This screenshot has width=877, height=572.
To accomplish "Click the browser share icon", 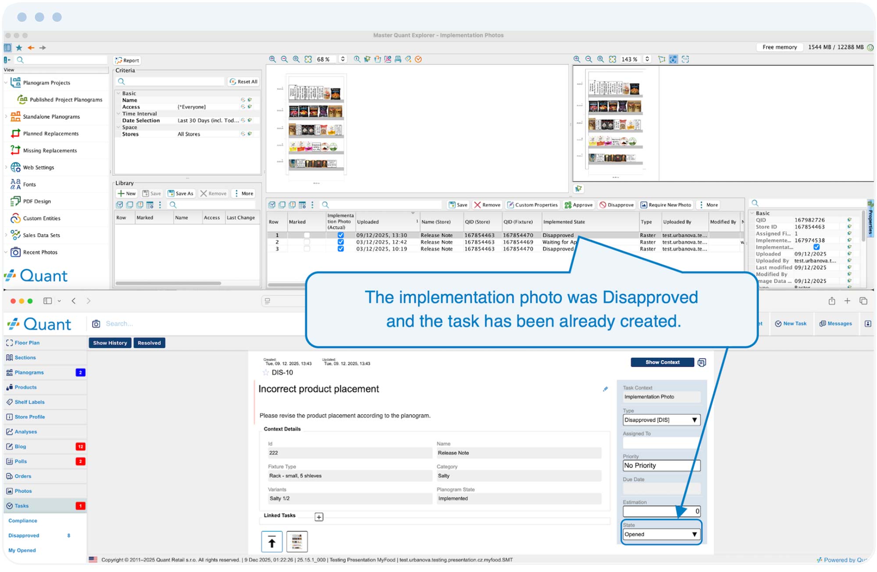I will (832, 301).
